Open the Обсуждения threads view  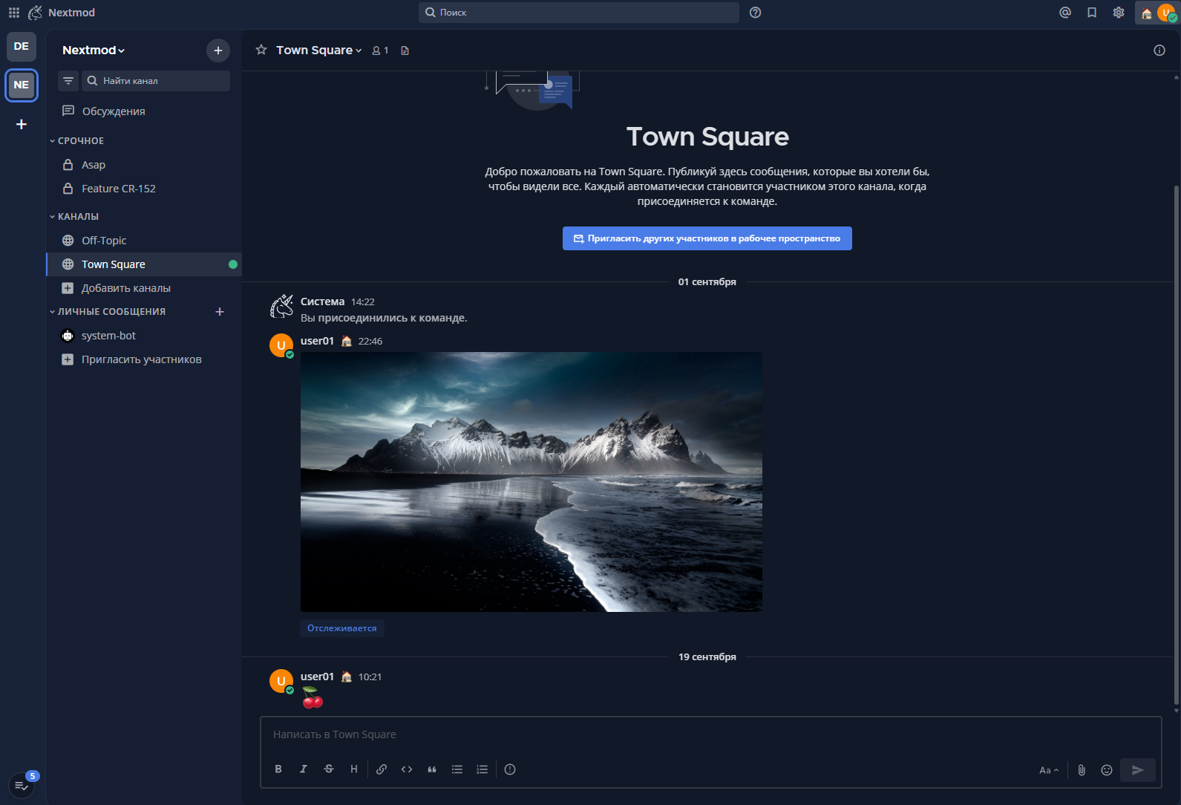(144, 111)
